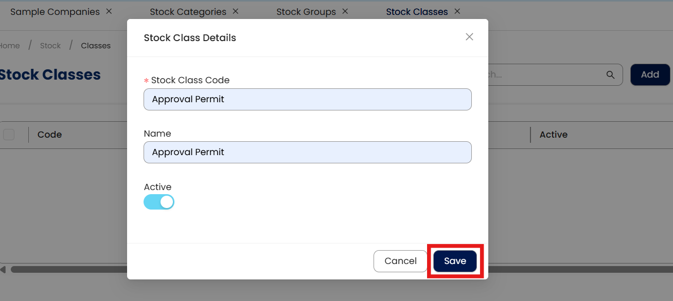Screen dimensions: 673x301
Task: Close the Stock Groups tab
Action: tap(345, 11)
